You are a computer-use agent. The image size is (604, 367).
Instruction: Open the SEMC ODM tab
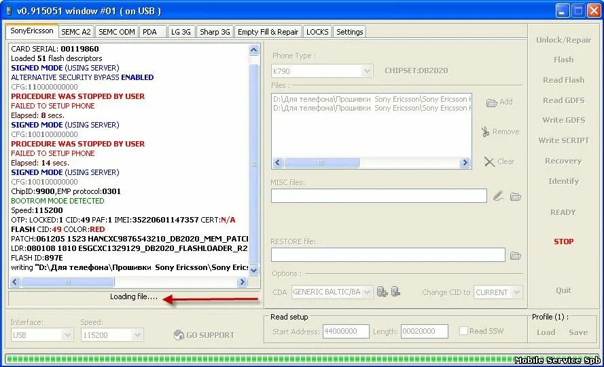click(x=117, y=32)
